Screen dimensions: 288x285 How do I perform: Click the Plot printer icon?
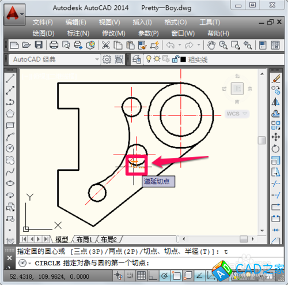pyautogui.click(x=54, y=46)
